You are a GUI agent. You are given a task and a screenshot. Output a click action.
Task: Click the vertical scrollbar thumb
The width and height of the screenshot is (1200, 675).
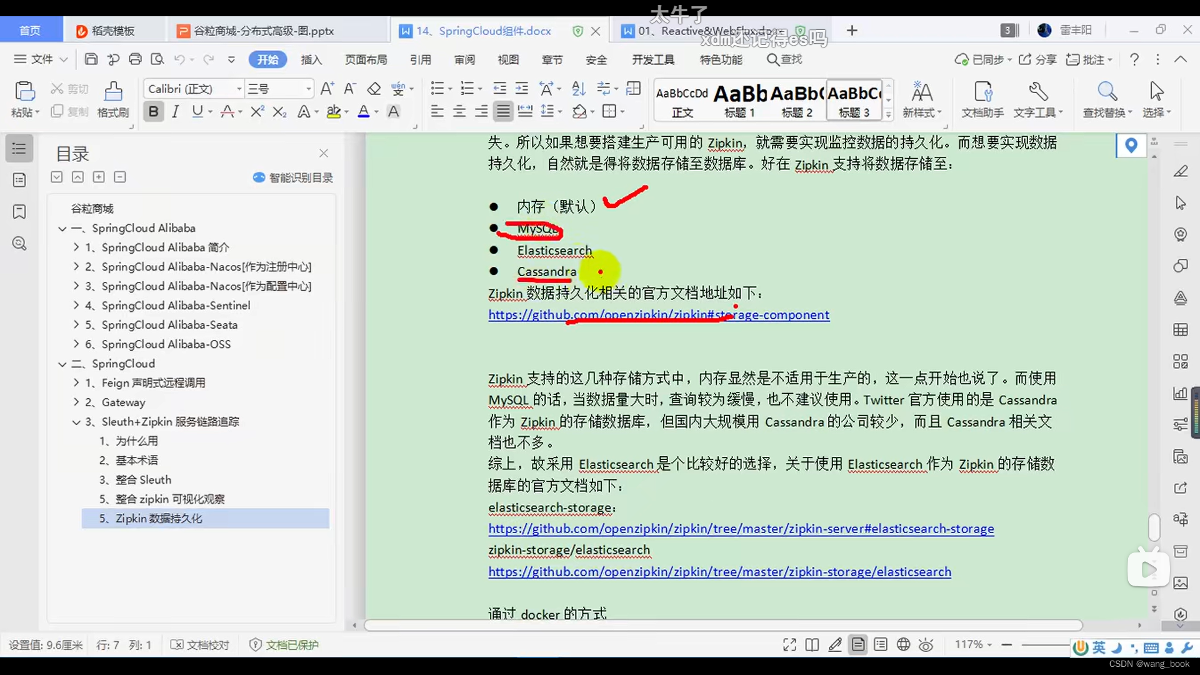pos(1154,527)
